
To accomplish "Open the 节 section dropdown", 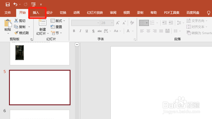I will tap(56, 33).
